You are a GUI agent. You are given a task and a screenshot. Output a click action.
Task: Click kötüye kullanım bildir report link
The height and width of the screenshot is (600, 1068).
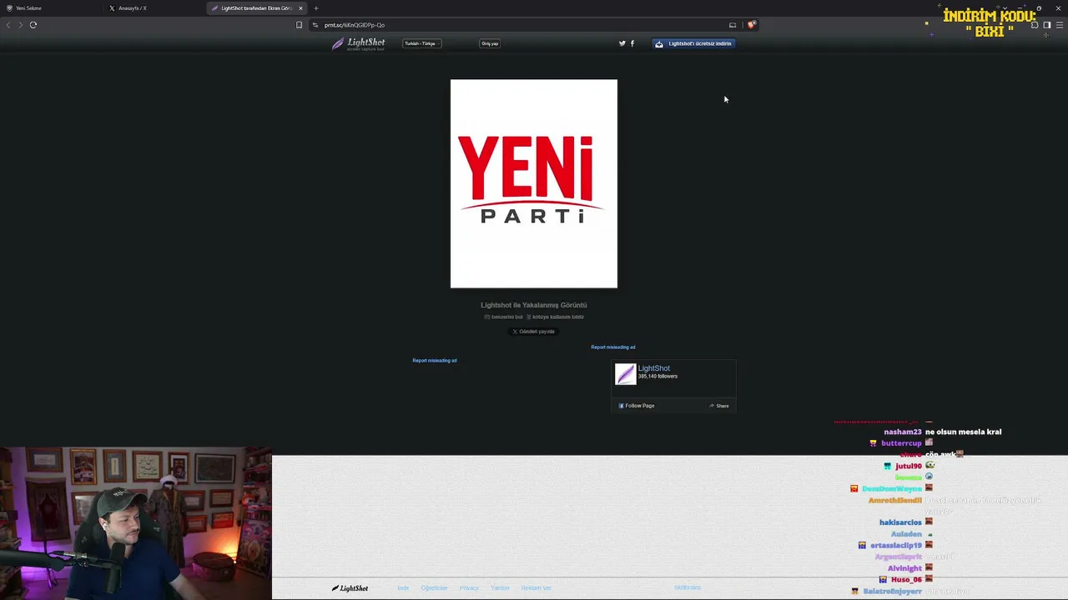pos(556,317)
